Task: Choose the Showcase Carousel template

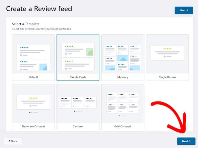Action: [x=33, y=103]
